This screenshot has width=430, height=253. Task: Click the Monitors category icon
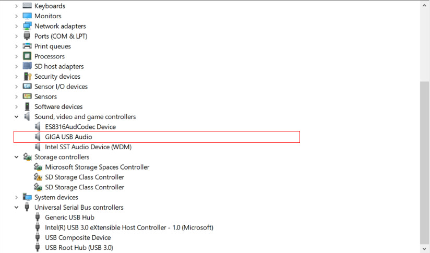coord(27,16)
